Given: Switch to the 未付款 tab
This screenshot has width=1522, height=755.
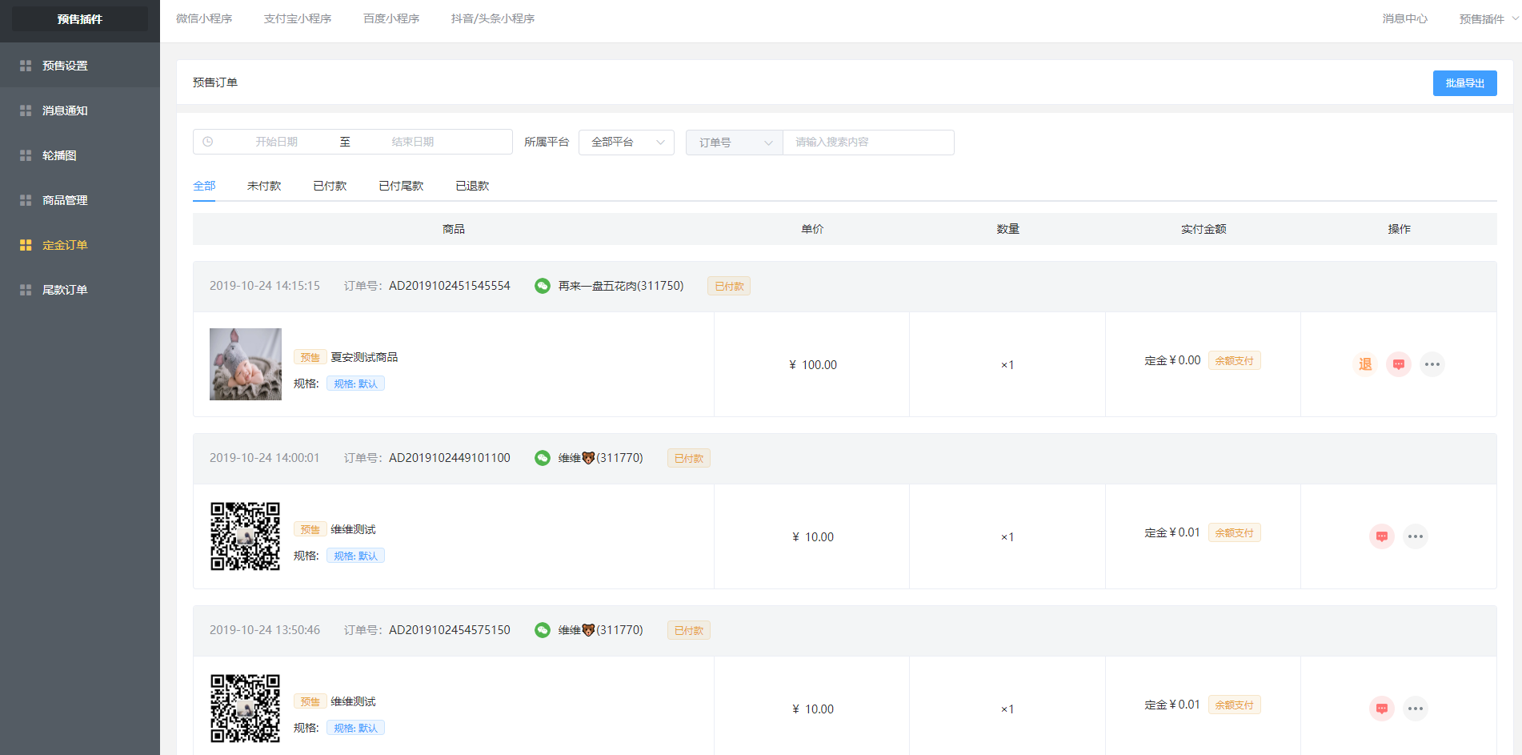Looking at the screenshot, I should 264,186.
